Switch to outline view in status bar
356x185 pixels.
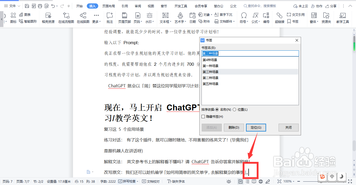247,181
